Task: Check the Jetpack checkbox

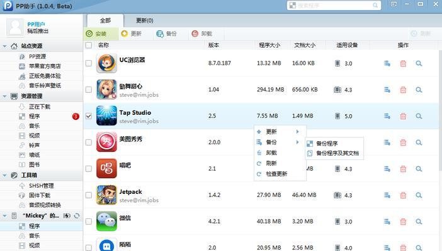Action: tap(89, 195)
